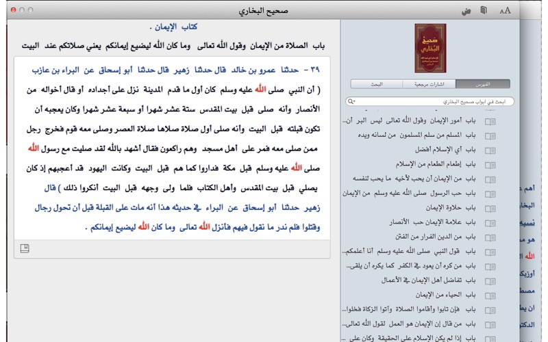Bookmark hadith 39 using the card's bookmark icon
The height and width of the screenshot is (342, 548).
click(25, 248)
